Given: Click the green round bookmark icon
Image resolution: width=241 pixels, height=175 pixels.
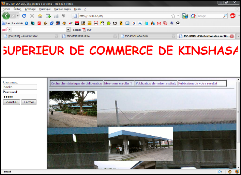Looking at the screenshot, I should [108, 23].
